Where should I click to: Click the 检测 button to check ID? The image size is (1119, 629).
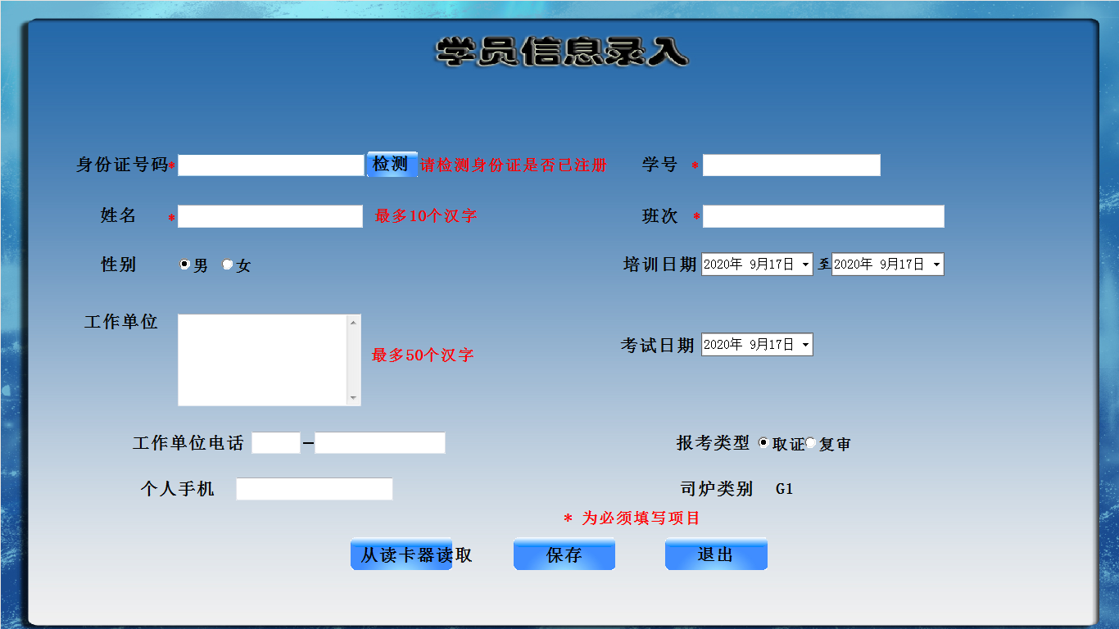coord(392,164)
